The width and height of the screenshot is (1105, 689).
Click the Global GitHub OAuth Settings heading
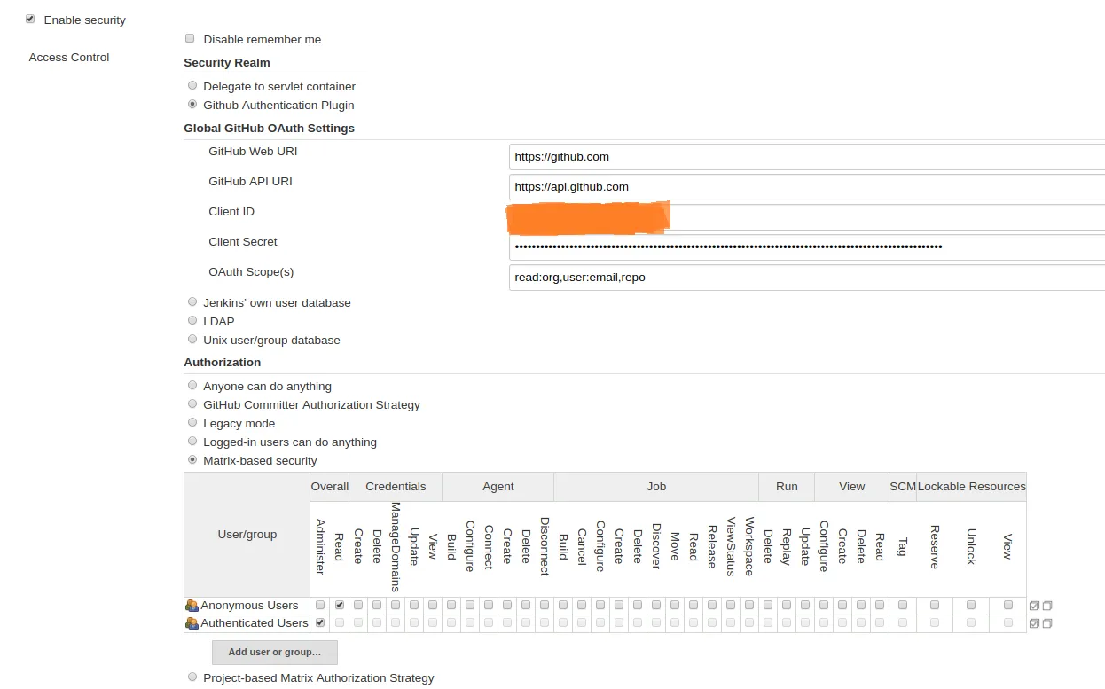pos(269,128)
